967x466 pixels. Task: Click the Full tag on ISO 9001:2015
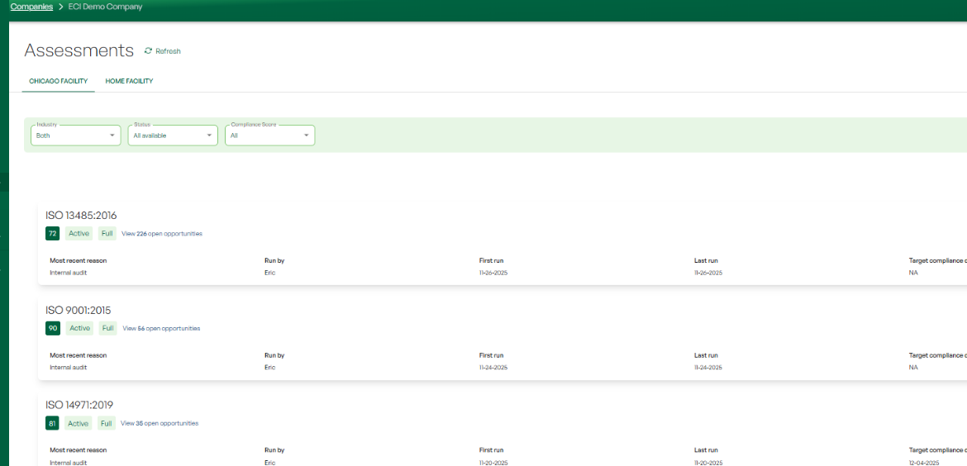point(108,329)
